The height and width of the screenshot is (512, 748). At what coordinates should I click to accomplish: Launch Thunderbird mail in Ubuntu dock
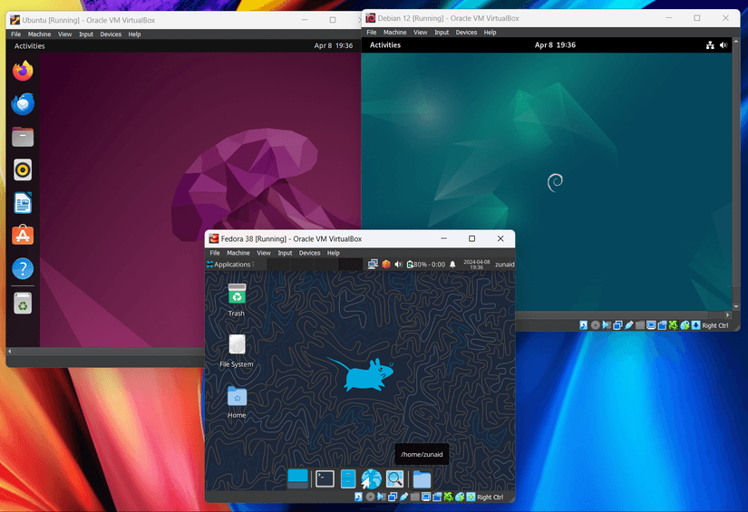[23, 104]
